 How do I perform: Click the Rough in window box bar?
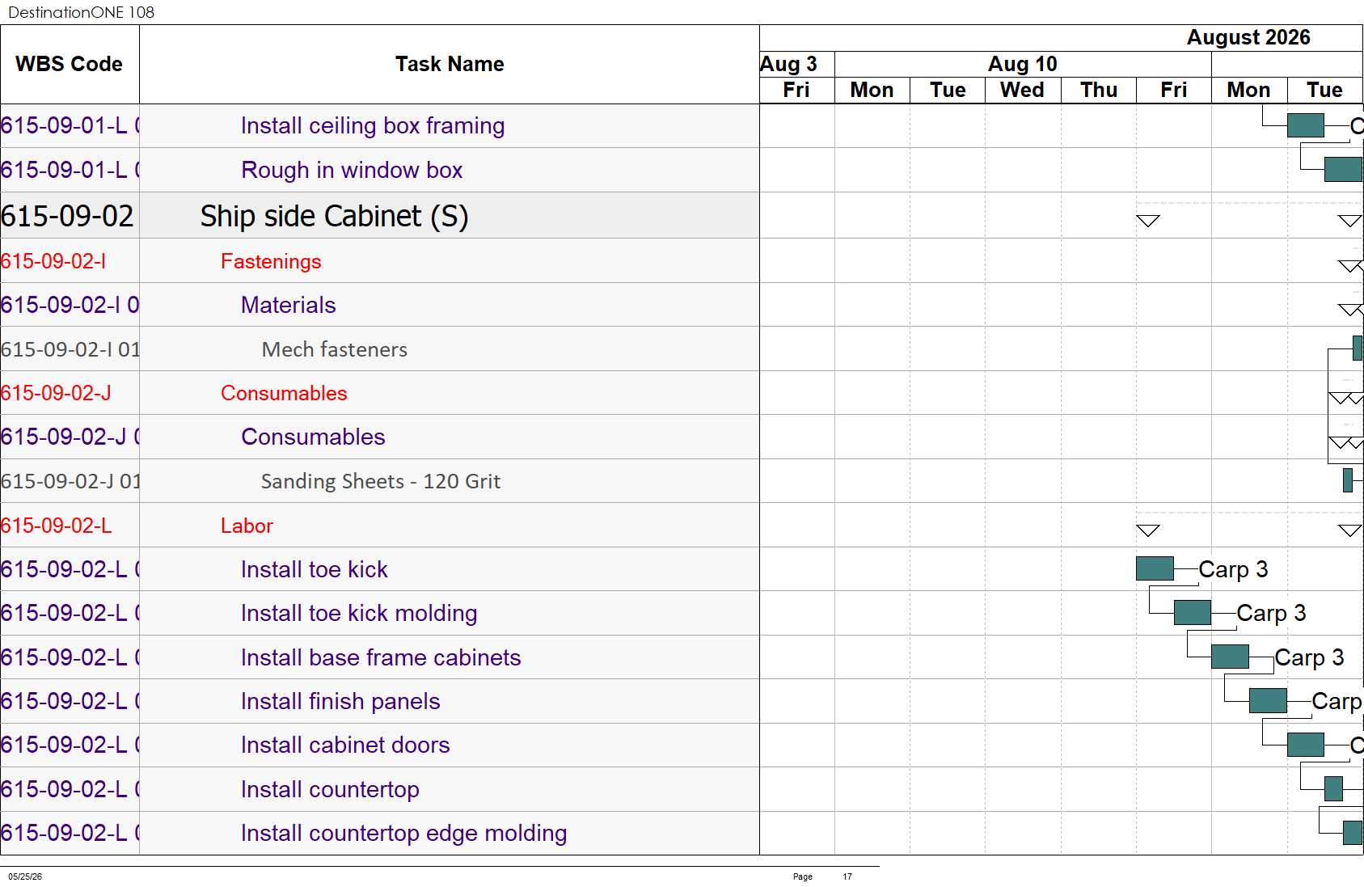1343,169
